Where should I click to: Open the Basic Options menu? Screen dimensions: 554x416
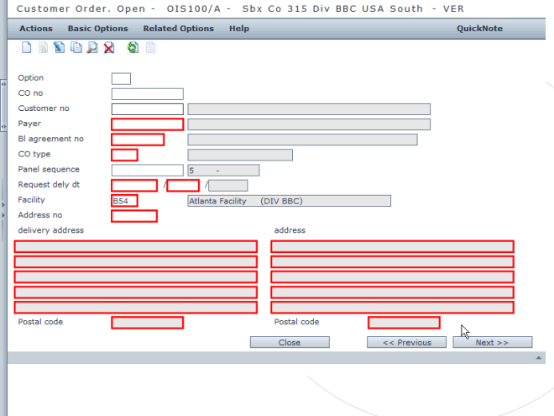click(97, 29)
